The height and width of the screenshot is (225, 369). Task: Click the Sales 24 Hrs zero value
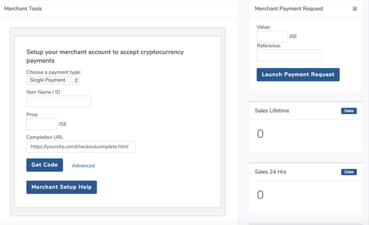click(x=260, y=195)
